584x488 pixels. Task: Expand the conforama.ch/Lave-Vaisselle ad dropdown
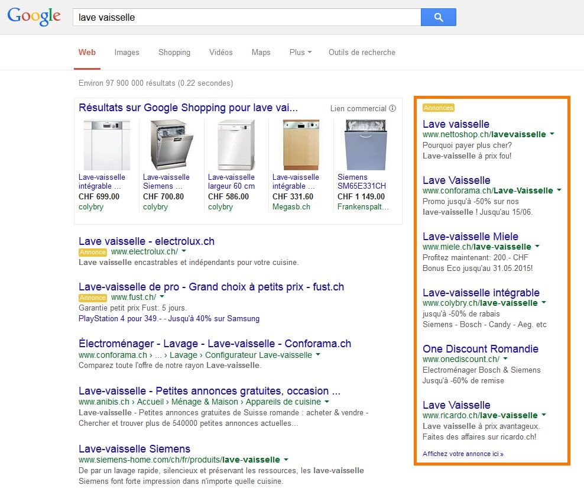(559, 190)
